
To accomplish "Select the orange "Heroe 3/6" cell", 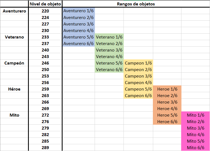I will pos(167,102).
